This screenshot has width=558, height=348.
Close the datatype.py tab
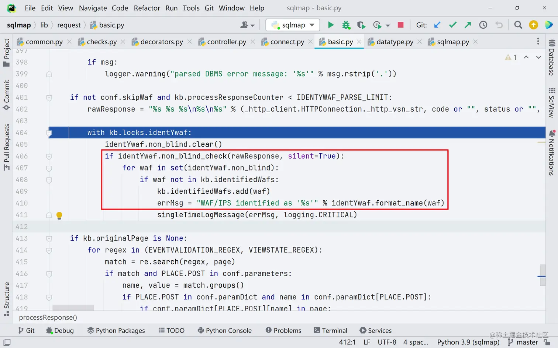coord(420,42)
